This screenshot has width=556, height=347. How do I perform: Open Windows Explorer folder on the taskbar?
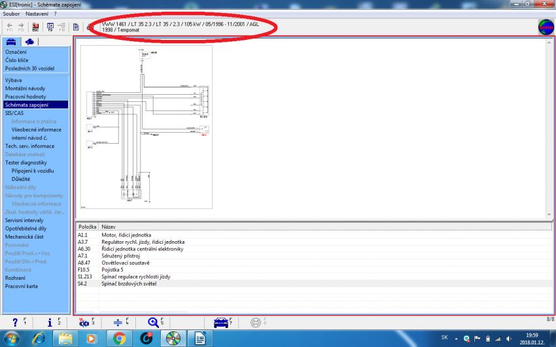click(65, 339)
